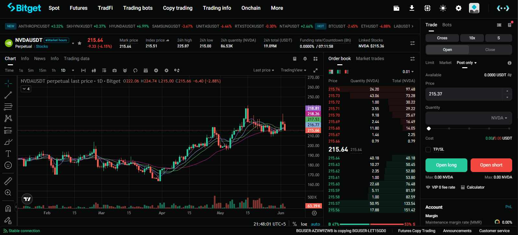Open the TradingView chart type dropdown

293,70
